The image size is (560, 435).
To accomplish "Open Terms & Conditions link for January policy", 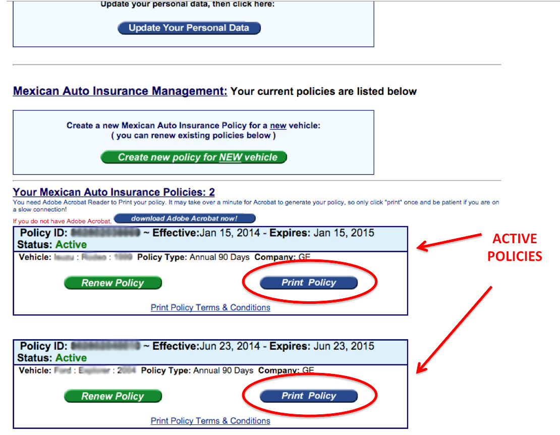I will 210,307.
